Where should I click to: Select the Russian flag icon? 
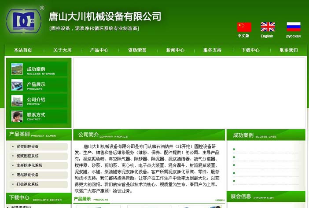[x=294, y=27]
